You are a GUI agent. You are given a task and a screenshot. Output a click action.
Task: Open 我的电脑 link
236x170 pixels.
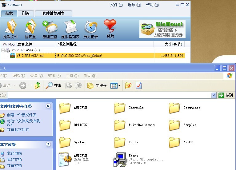pyautogui.click(x=14, y=153)
